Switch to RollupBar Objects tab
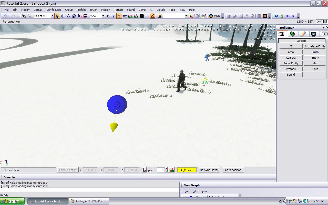Image resolution: width=328 pixels, height=205 pixels. tap(282, 34)
